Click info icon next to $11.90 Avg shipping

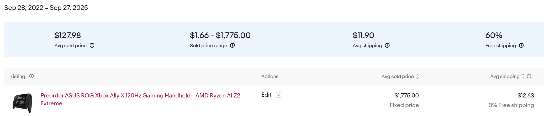387,45
